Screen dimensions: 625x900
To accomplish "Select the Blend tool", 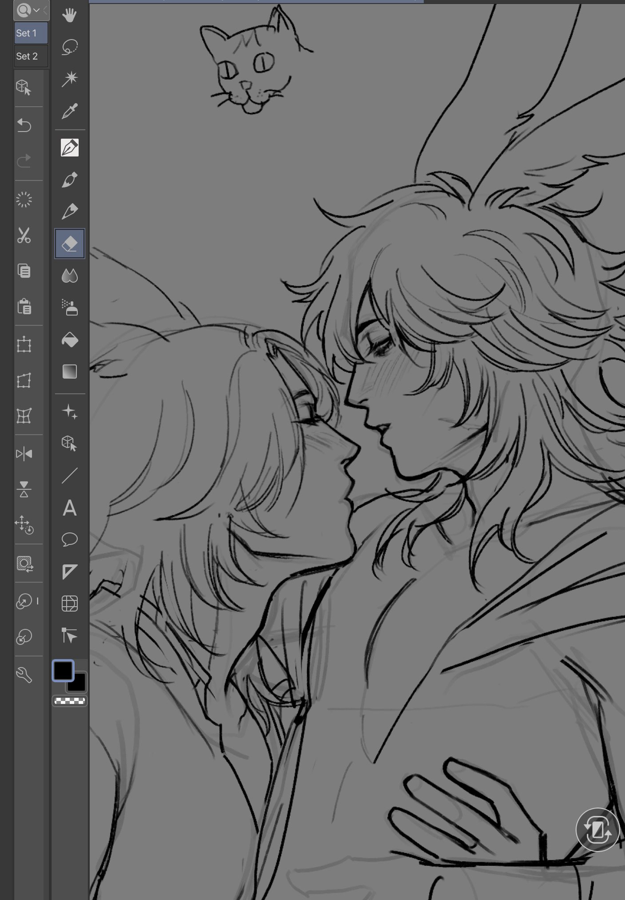I will 69,276.
